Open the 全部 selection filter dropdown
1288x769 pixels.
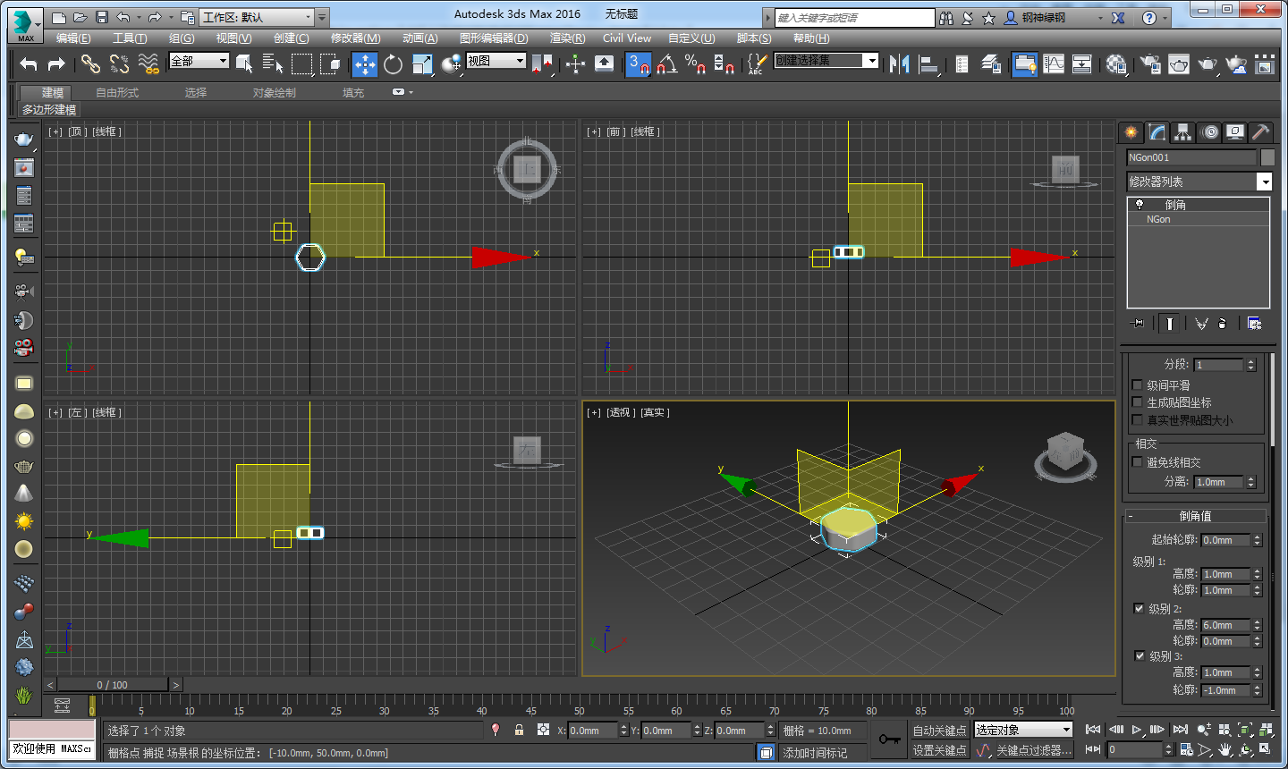[x=199, y=61]
